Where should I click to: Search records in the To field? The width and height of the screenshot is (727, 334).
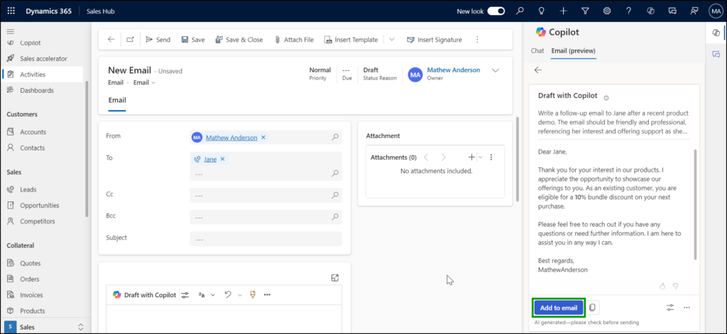click(x=335, y=173)
